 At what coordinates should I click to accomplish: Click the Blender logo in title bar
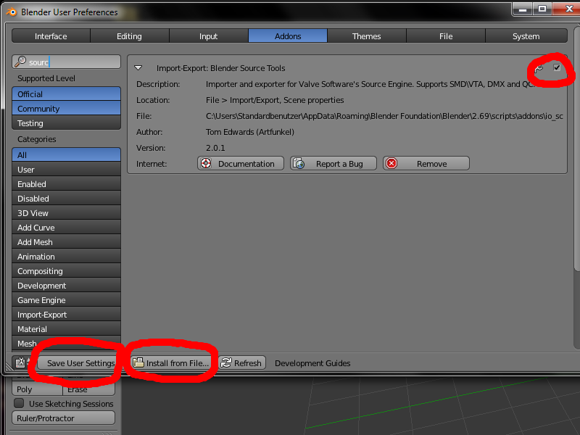[x=12, y=12]
